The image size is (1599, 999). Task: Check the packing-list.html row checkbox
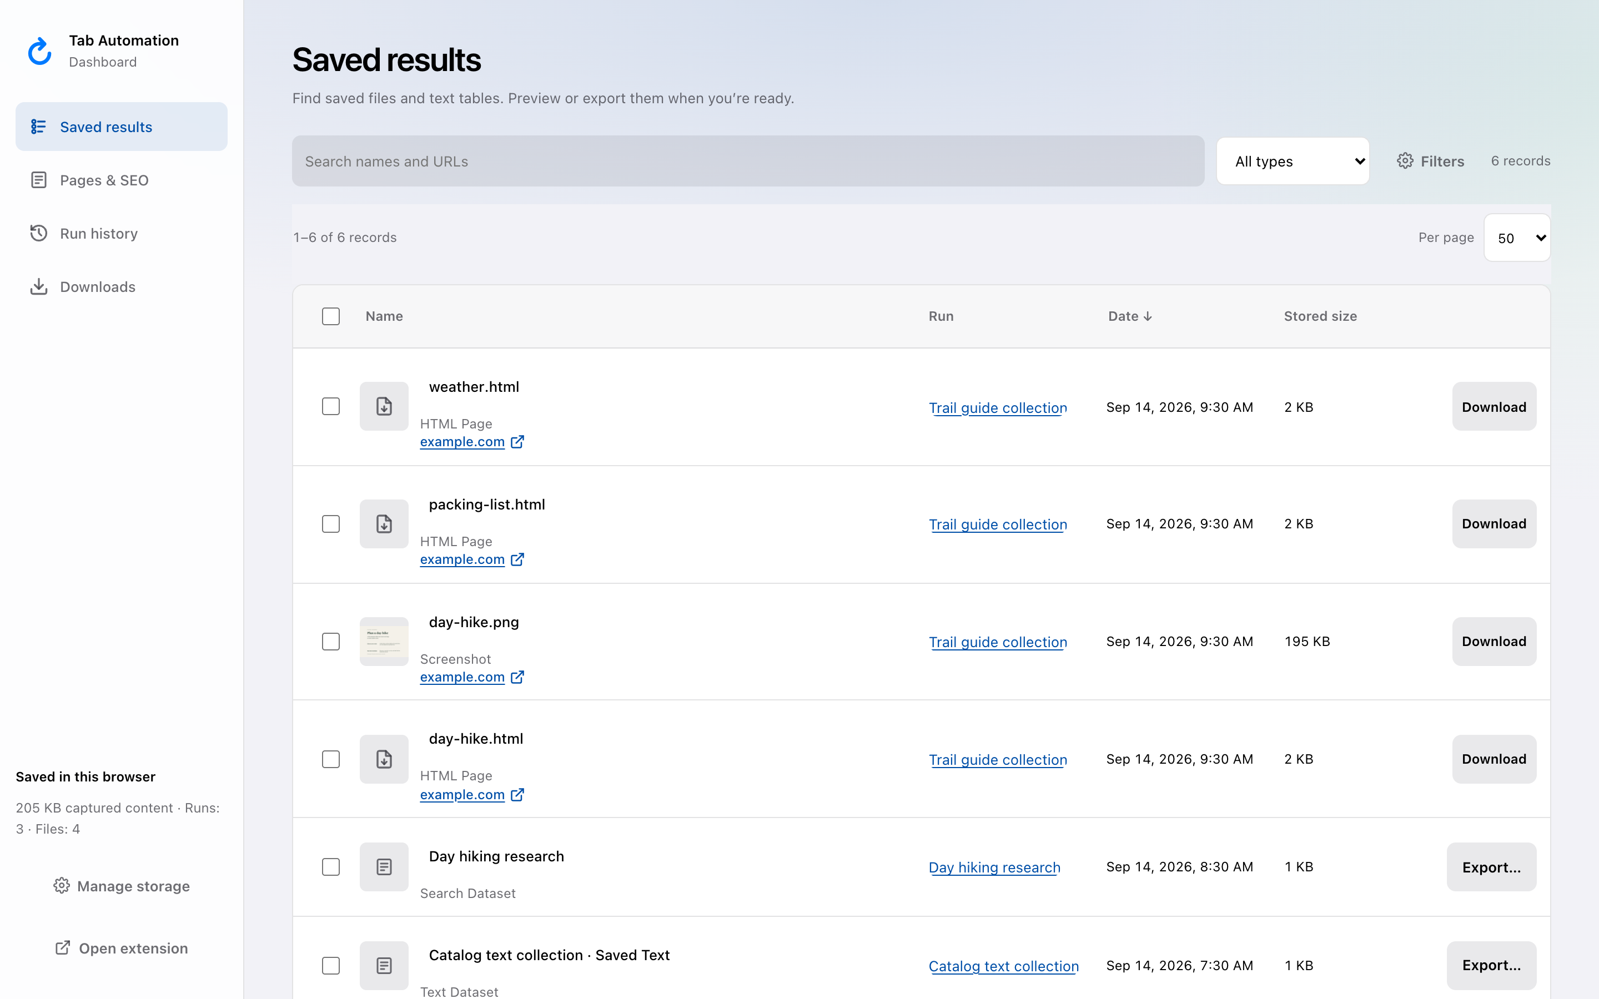[x=331, y=524]
